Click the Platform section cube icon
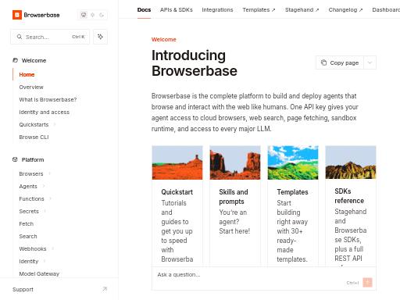This screenshot has height=300, width=400. (15, 159)
